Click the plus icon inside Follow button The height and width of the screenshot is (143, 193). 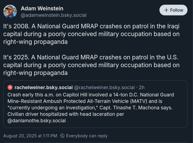(x=166, y=10)
